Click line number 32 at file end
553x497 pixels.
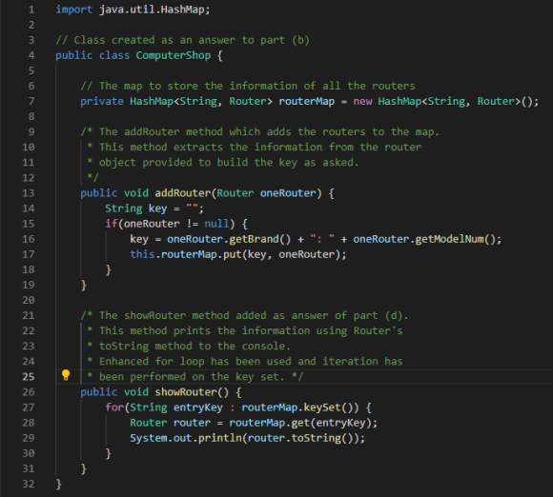coord(29,484)
